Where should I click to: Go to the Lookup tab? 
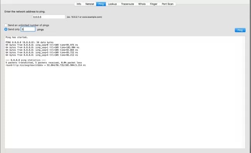pyautogui.click(x=112, y=4)
